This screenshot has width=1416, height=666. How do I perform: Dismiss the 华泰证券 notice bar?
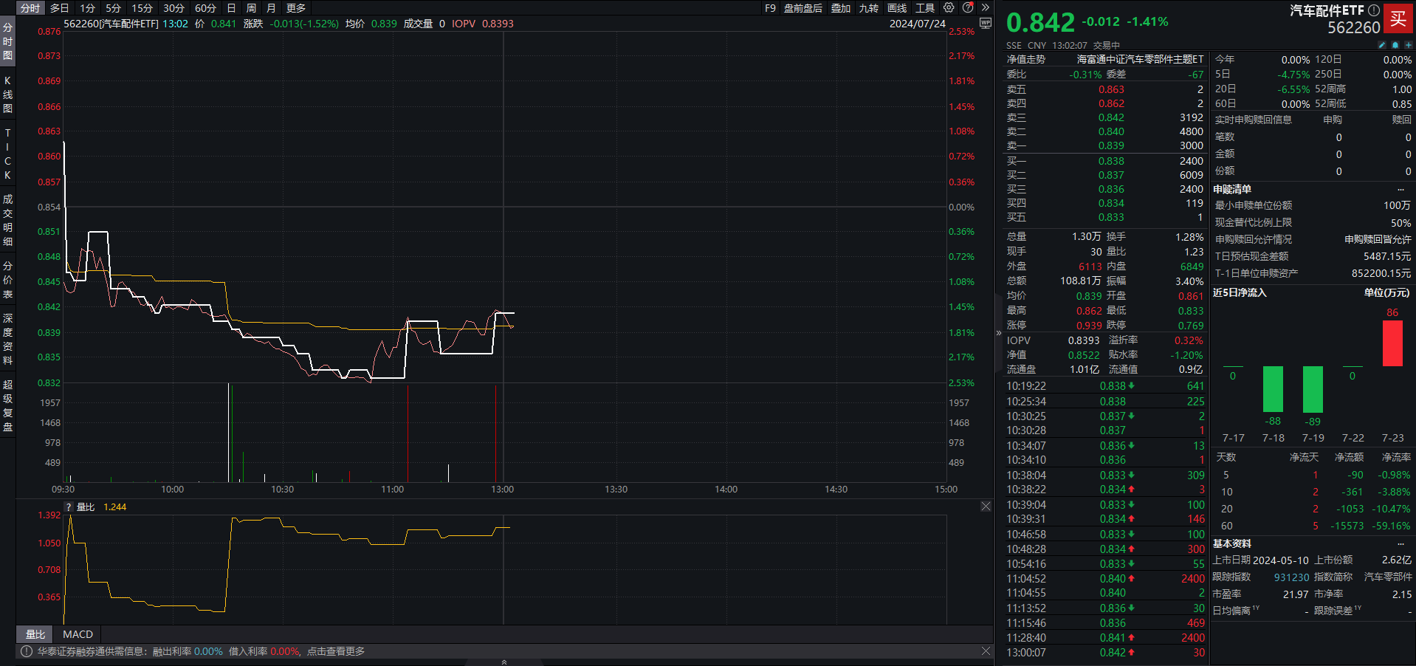coord(986,650)
